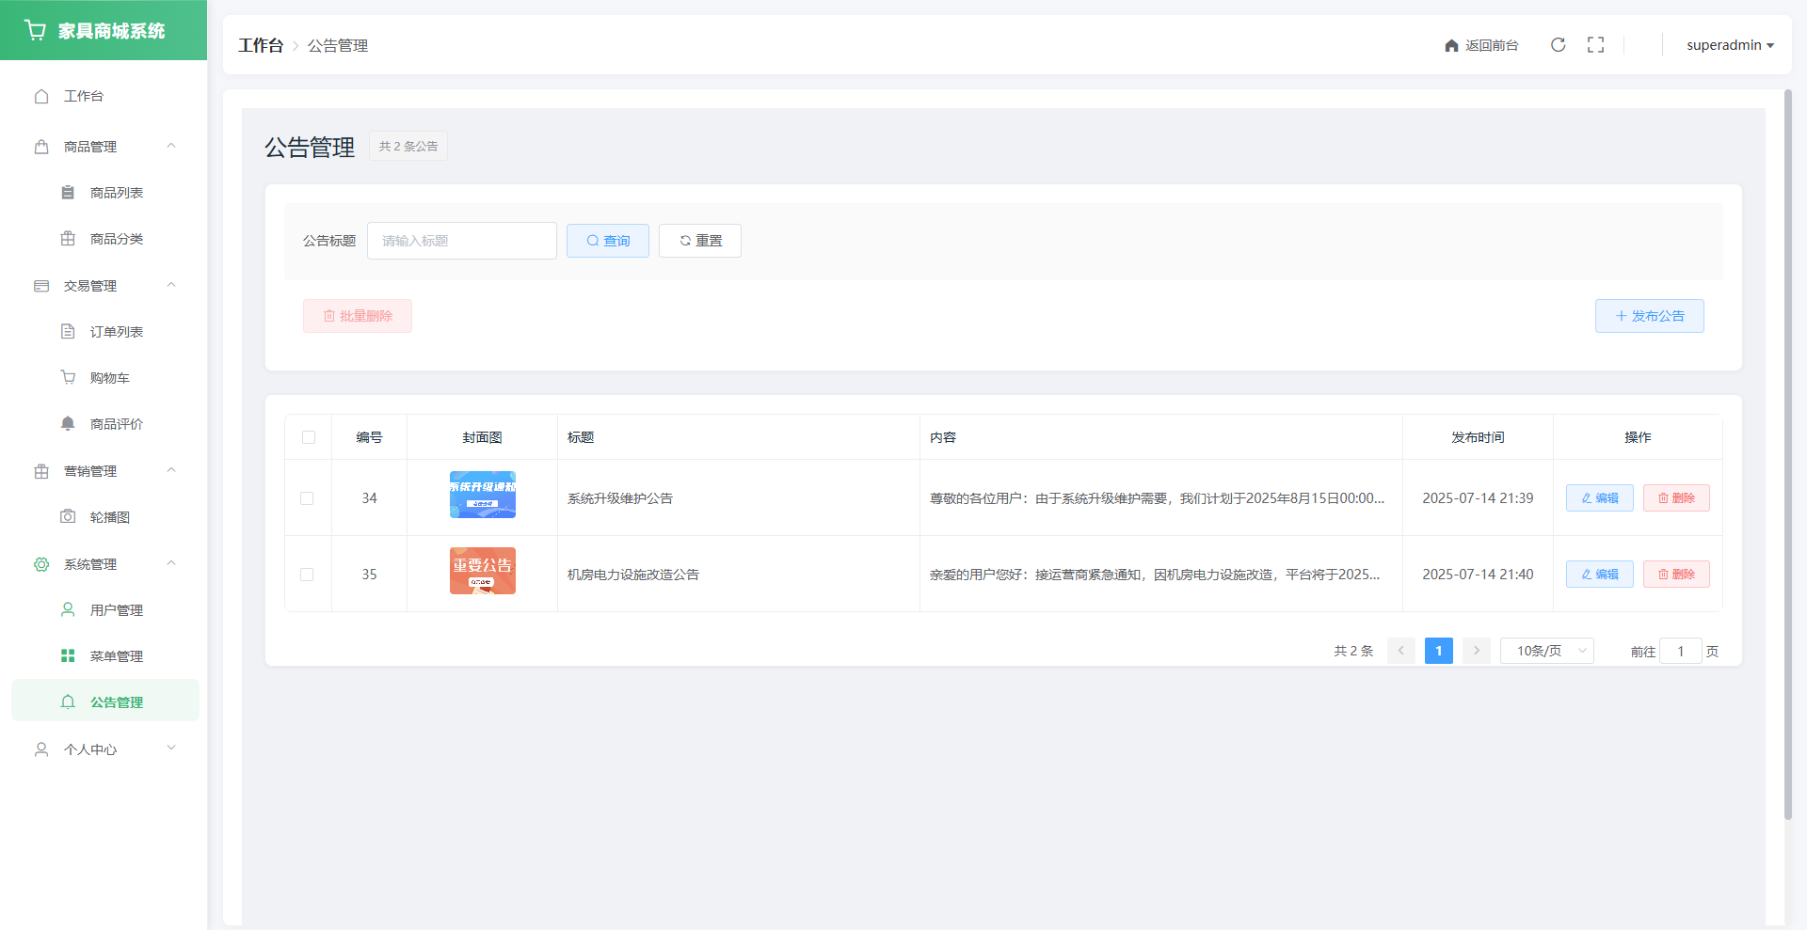Viewport: 1807px width, 930px height.
Task: Open the 10条/页 page size dropdown
Action: pyautogui.click(x=1546, y=651)
